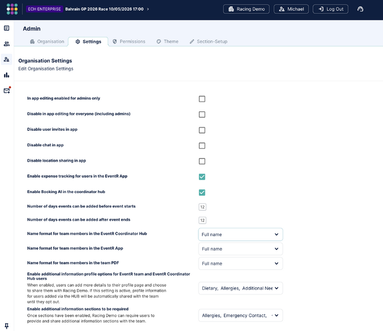Image resolution: width=383 pixels, height=331 pixels.
Task: Click the ECH ENTERPRISE badge
Action: tap(44, 9)
